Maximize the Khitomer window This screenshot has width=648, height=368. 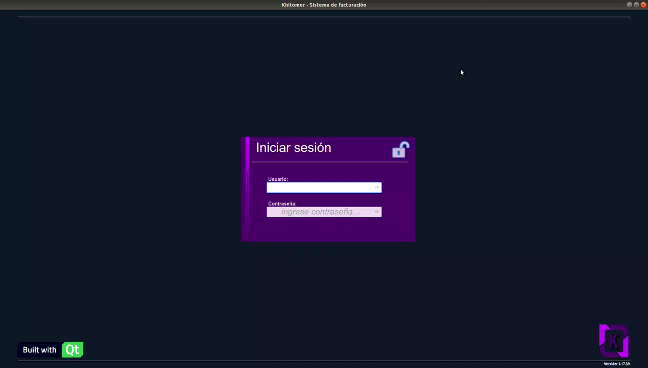(636, 5)
